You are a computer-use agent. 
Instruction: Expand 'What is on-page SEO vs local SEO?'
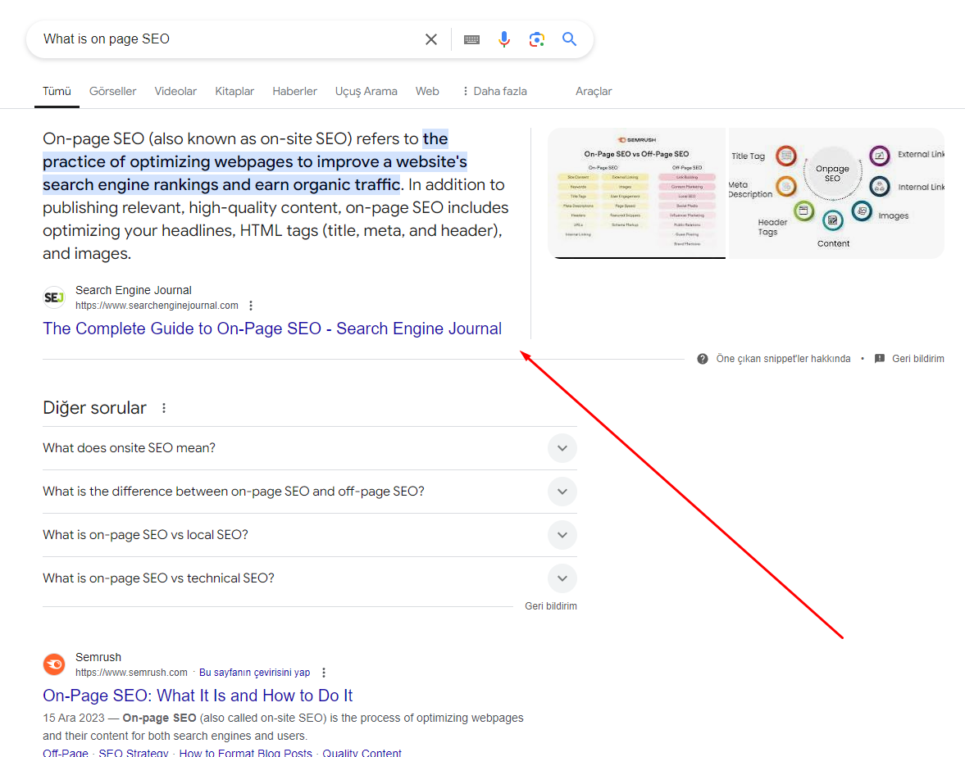tap(310, 535)
